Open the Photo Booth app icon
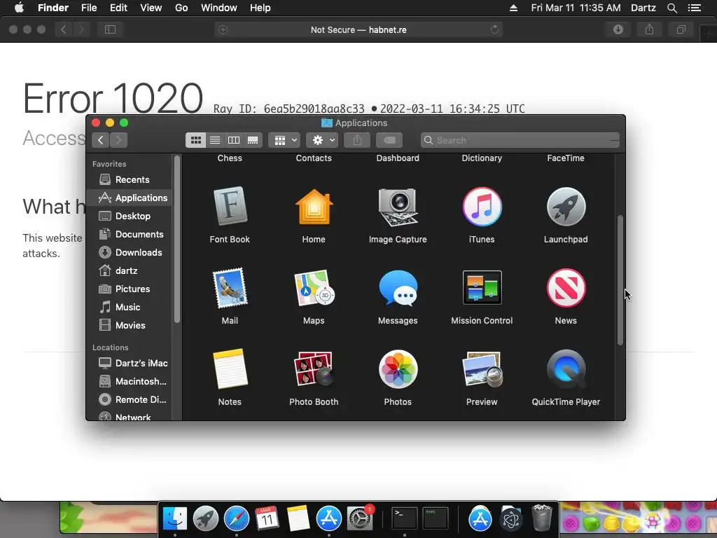Viewport: 717px width, 538px height. click(x=314, y=368)
